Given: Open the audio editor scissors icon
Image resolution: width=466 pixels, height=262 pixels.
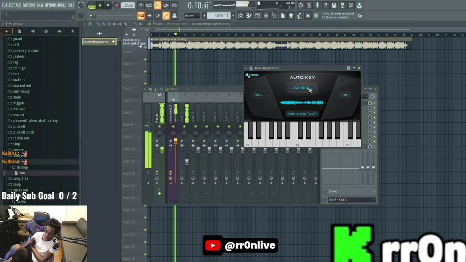Looking at the screenshot, I should [309, 5].
